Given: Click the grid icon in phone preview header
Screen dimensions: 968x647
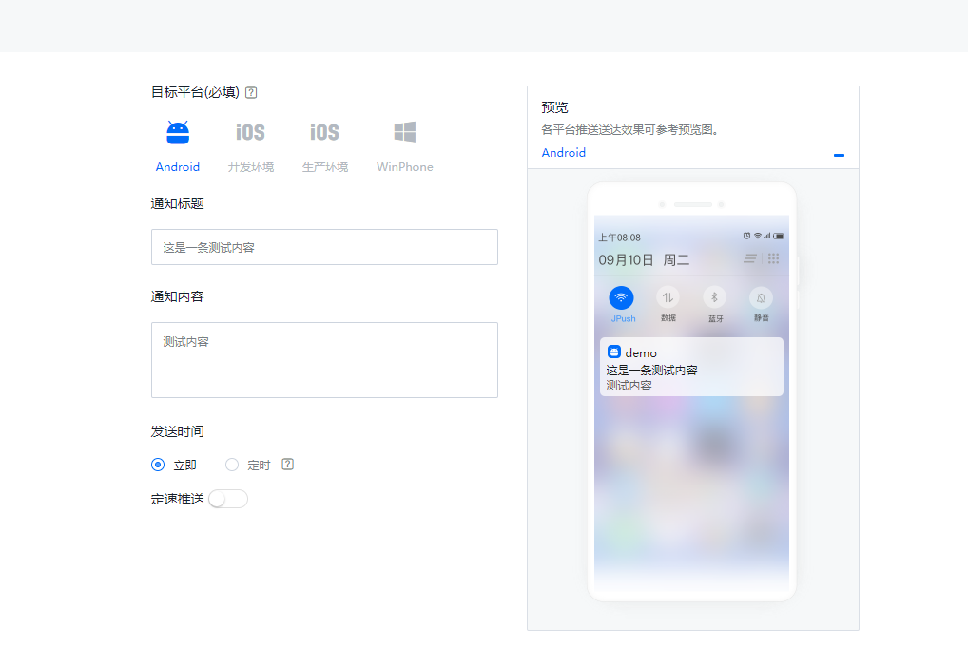Looking at the screenshot, I should [x=773, y=258].
